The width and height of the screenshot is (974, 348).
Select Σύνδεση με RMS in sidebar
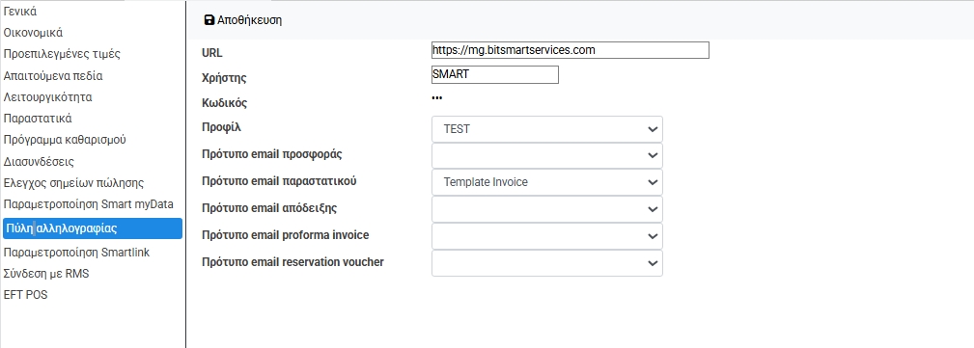[x=46, y=274]
